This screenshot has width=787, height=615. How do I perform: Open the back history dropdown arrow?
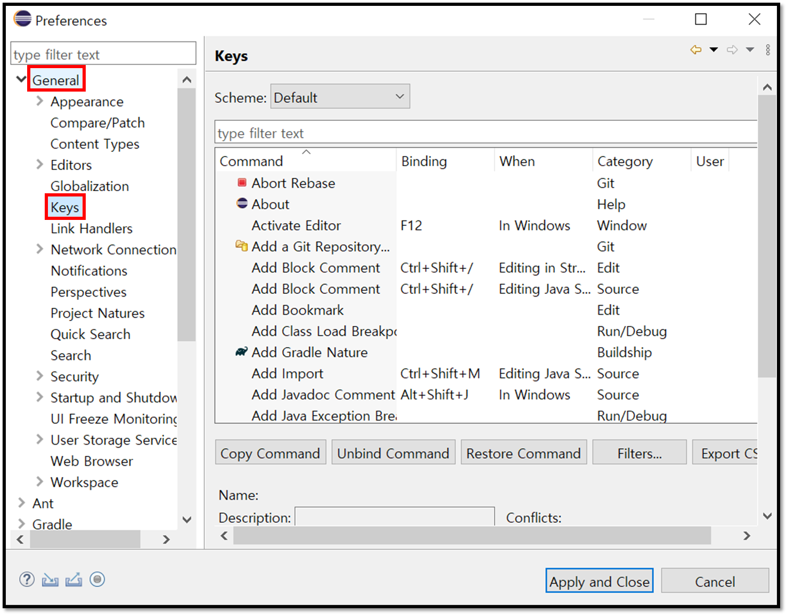coord(714,50)
